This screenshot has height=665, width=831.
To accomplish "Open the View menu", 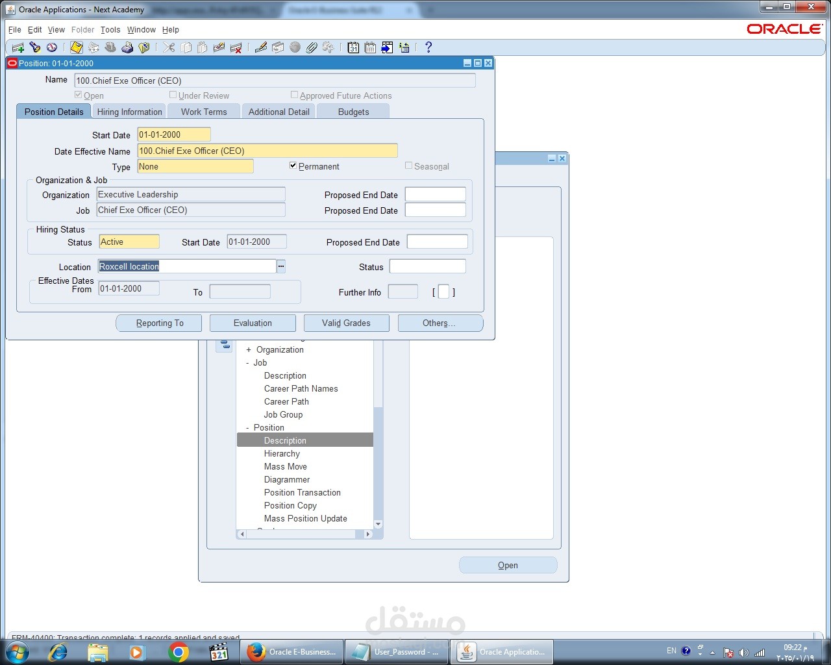I will (56, 30).
